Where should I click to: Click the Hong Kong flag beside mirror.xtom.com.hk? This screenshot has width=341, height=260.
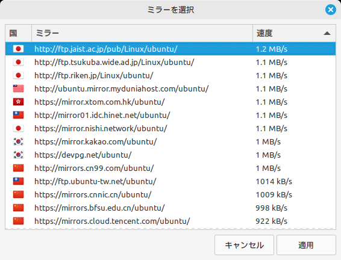[18, 102]
